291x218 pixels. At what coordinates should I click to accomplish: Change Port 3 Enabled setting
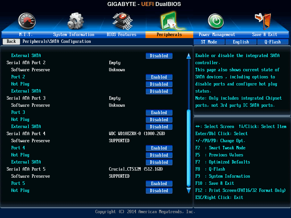pos(159,112)
